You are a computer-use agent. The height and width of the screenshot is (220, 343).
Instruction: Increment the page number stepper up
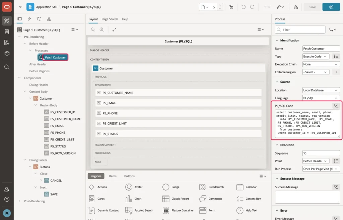(x=220, y=5)
